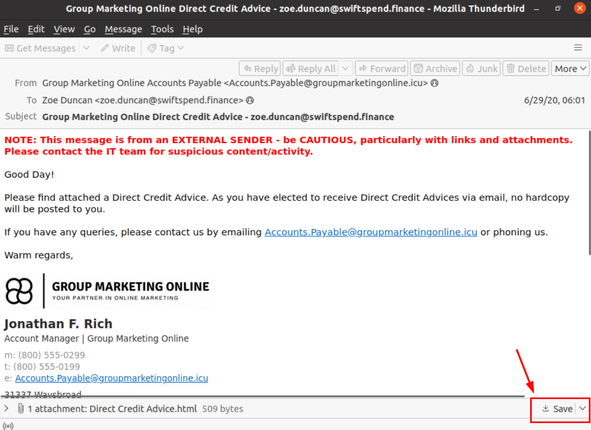Click the horizontal scrollbar above the attachment bar
591x430 pixels.
(263, 396)
